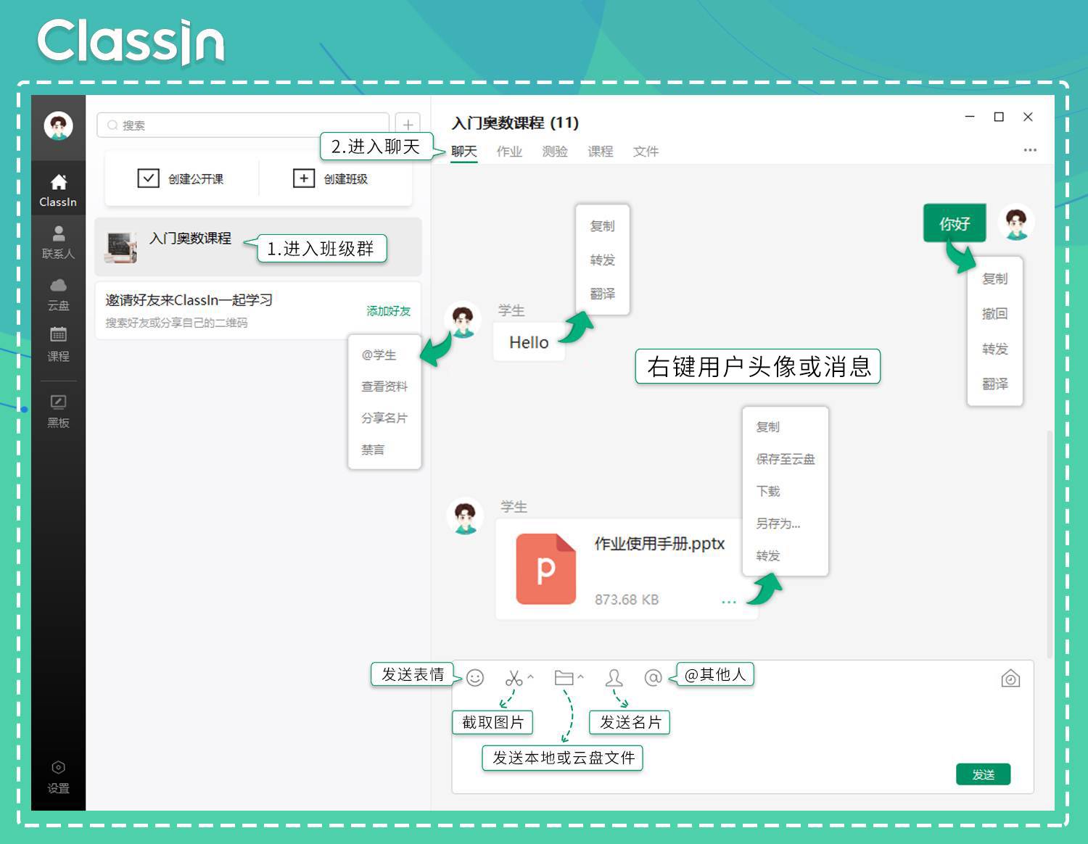Image resolution: width=1088 pixels, height=844 pixels.
Task: Click the person send-card icon
Action: (614, 678)
